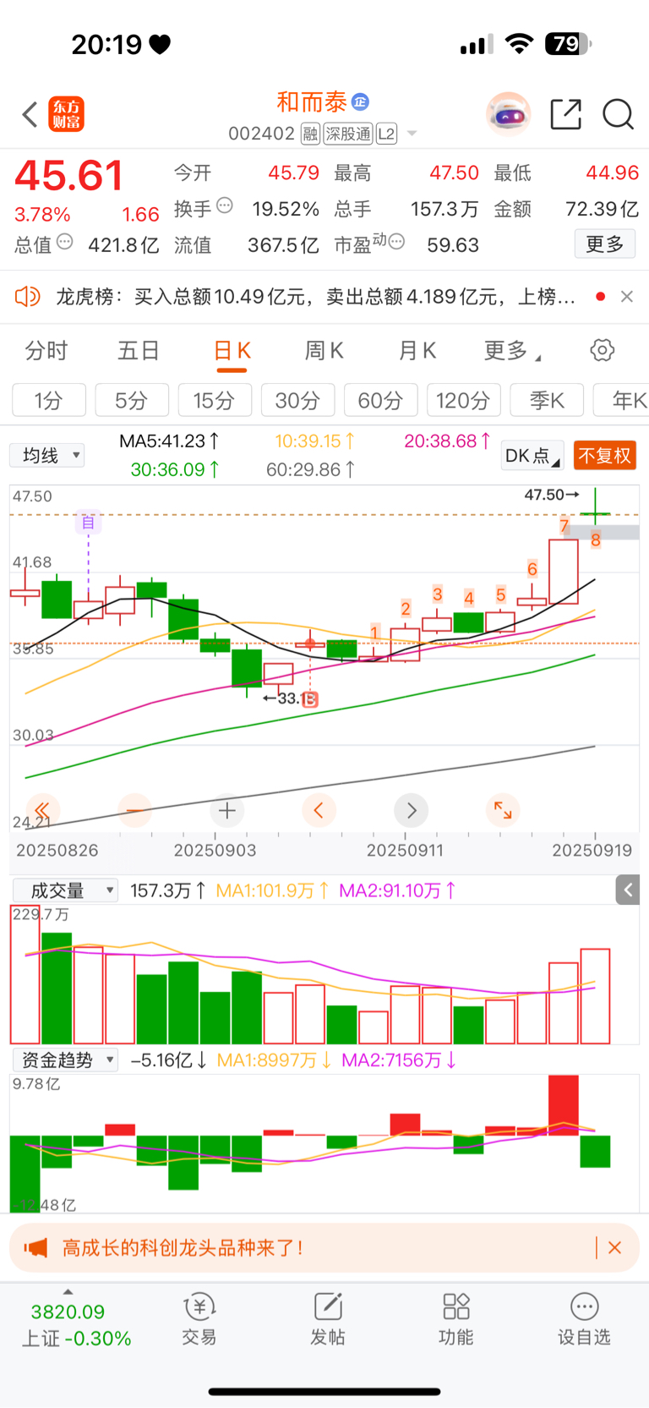The image size is (649, 1408).
Task: Switch to the 月K tab
Action: [417, 350]
